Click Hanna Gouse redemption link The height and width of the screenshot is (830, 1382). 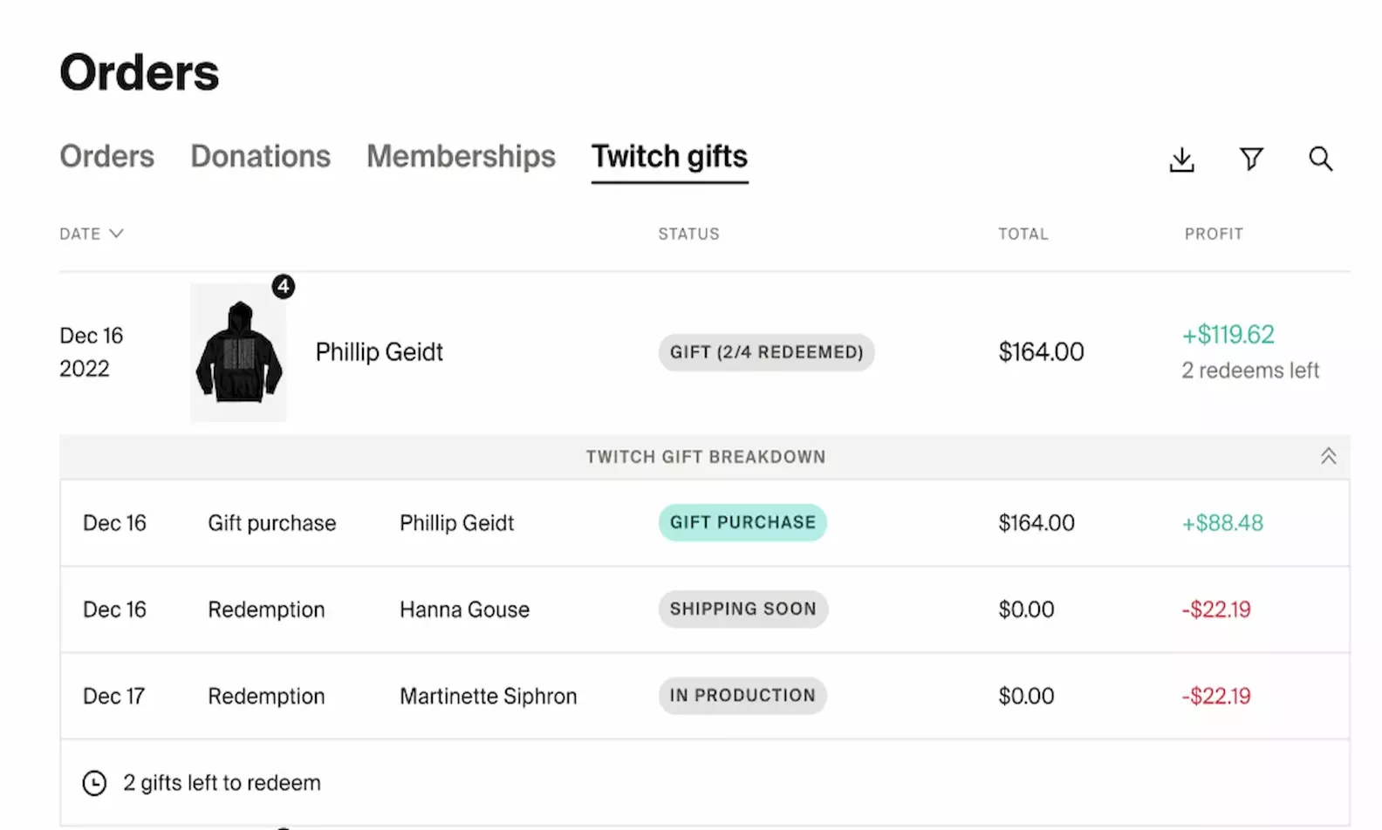pyautogui.click(x=464, y=609)
